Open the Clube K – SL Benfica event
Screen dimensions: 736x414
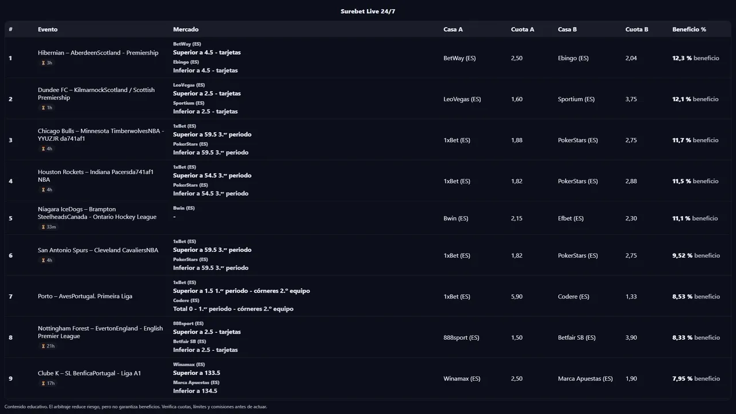click(89, 374)
